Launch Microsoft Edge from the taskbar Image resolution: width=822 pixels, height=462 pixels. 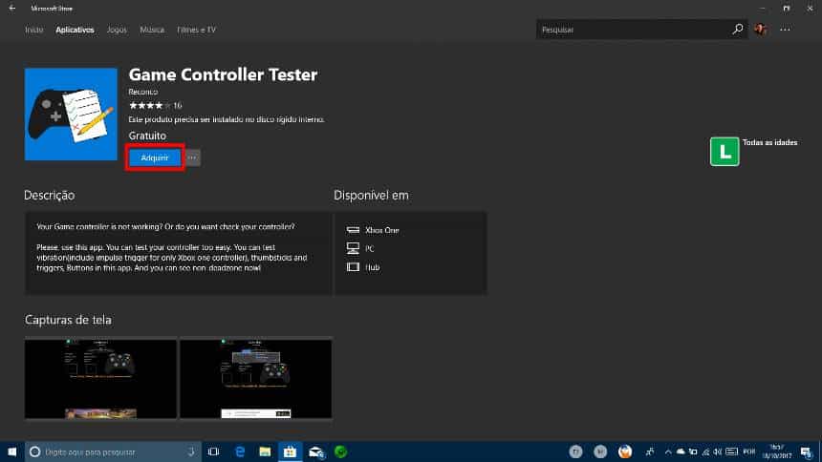[240, 451]
